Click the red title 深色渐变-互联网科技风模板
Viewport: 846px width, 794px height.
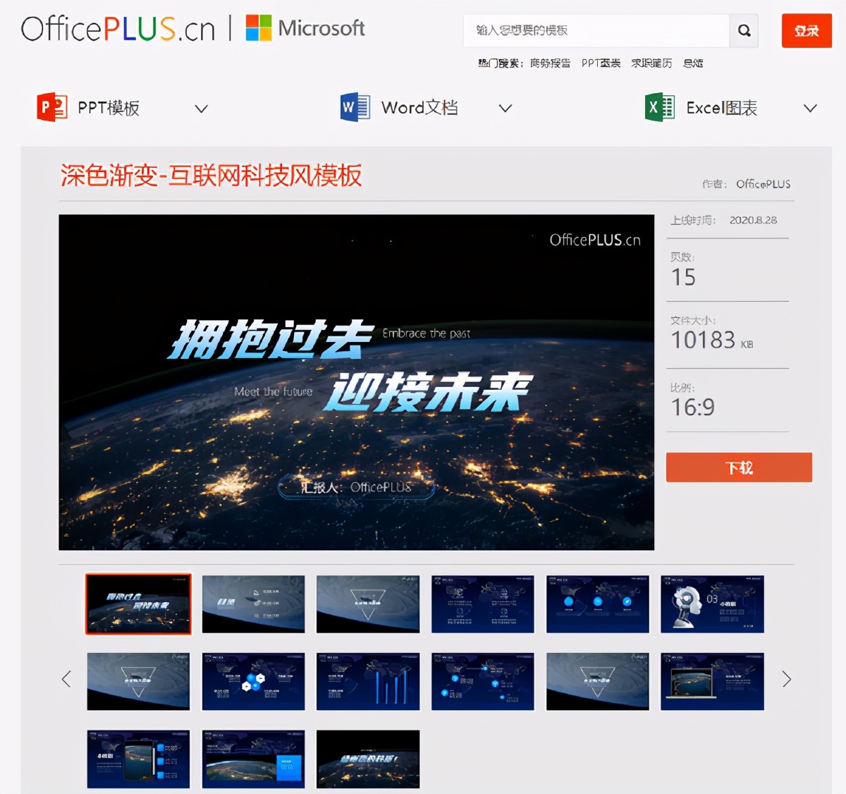click(x=211, y=175)
